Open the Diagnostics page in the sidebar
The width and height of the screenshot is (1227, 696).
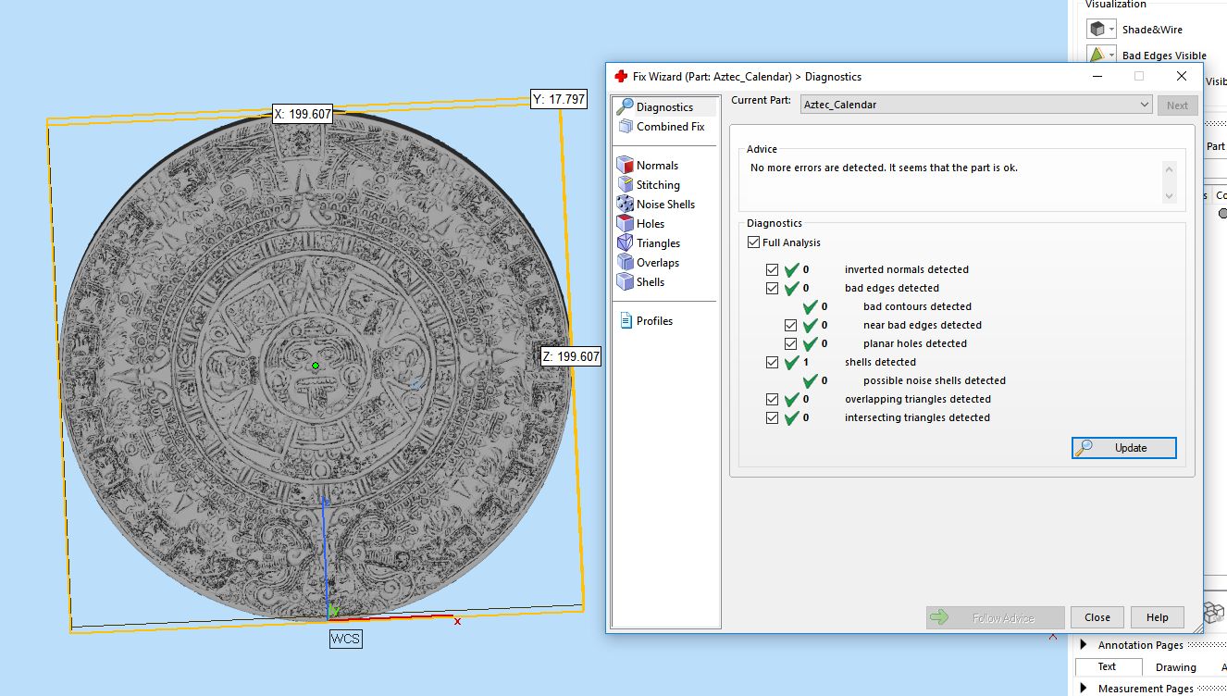663,107
